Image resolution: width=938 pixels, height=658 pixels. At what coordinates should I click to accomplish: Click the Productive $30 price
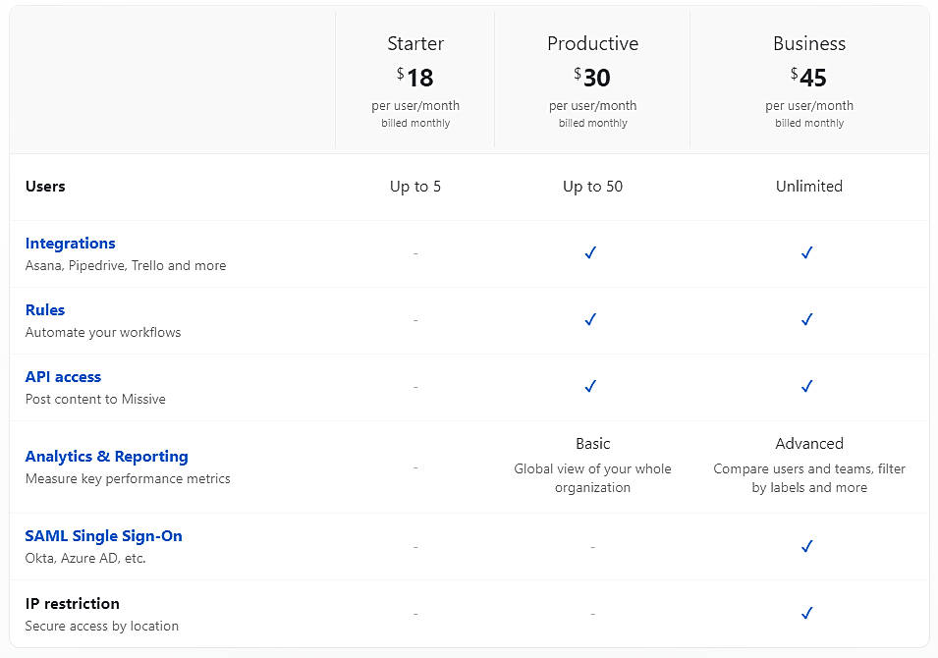click(592, 77)
